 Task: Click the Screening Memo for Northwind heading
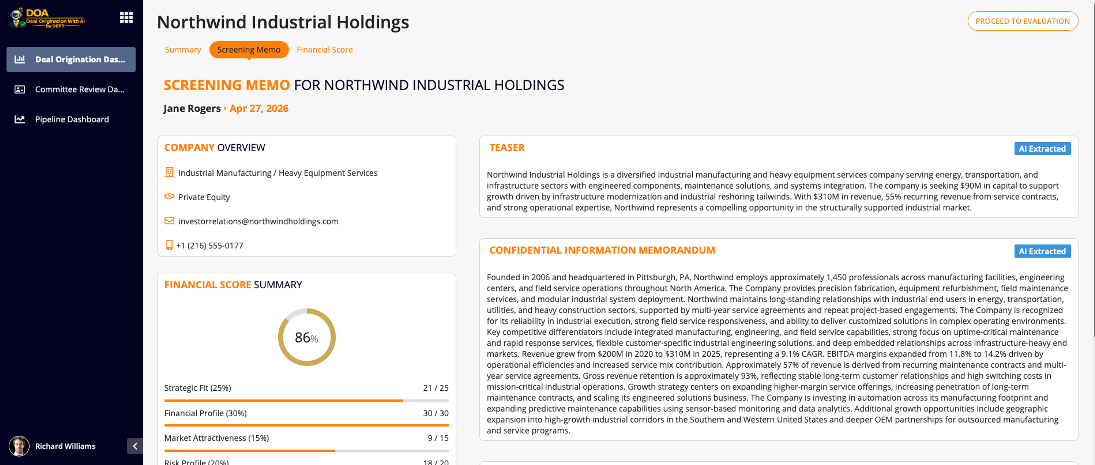[364, 85]
